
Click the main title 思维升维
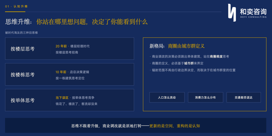click(x=76, y=22)
